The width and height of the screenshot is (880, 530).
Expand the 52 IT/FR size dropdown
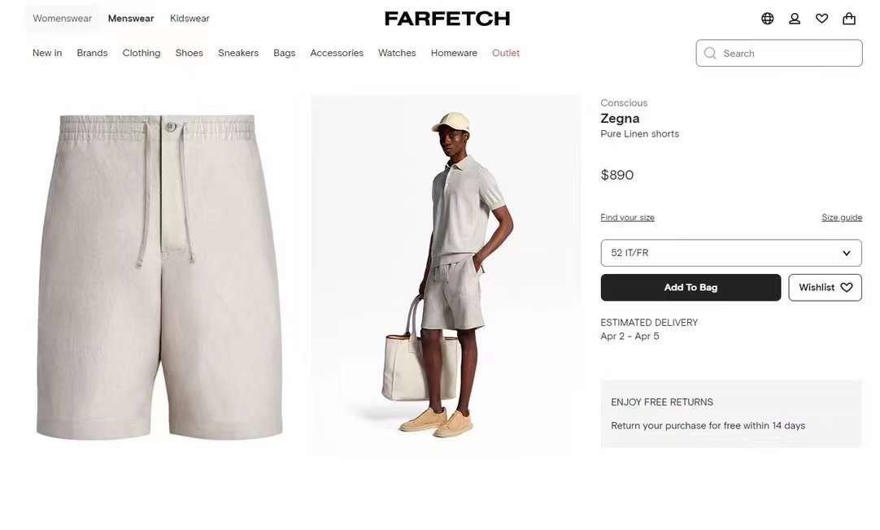click(x=730, y=253)
